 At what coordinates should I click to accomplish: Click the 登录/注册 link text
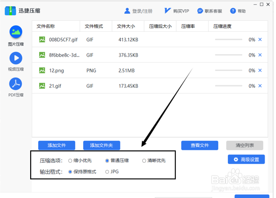click(x=142, y=11)
